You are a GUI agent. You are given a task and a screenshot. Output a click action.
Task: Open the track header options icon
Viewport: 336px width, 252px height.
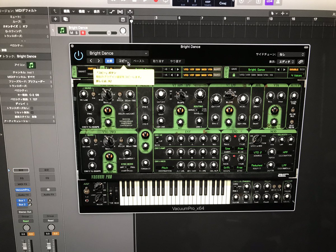pos(122,20)
